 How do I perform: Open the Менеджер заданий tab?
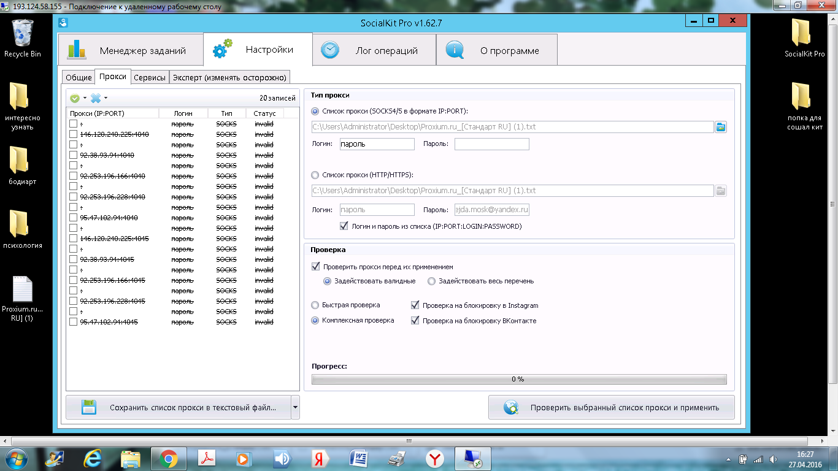click(131, 51)
